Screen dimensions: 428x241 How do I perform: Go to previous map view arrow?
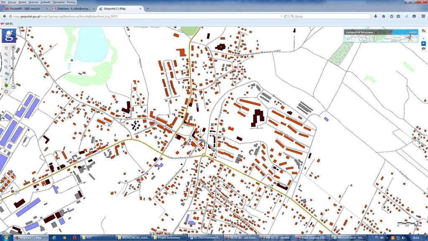point(6,73)
